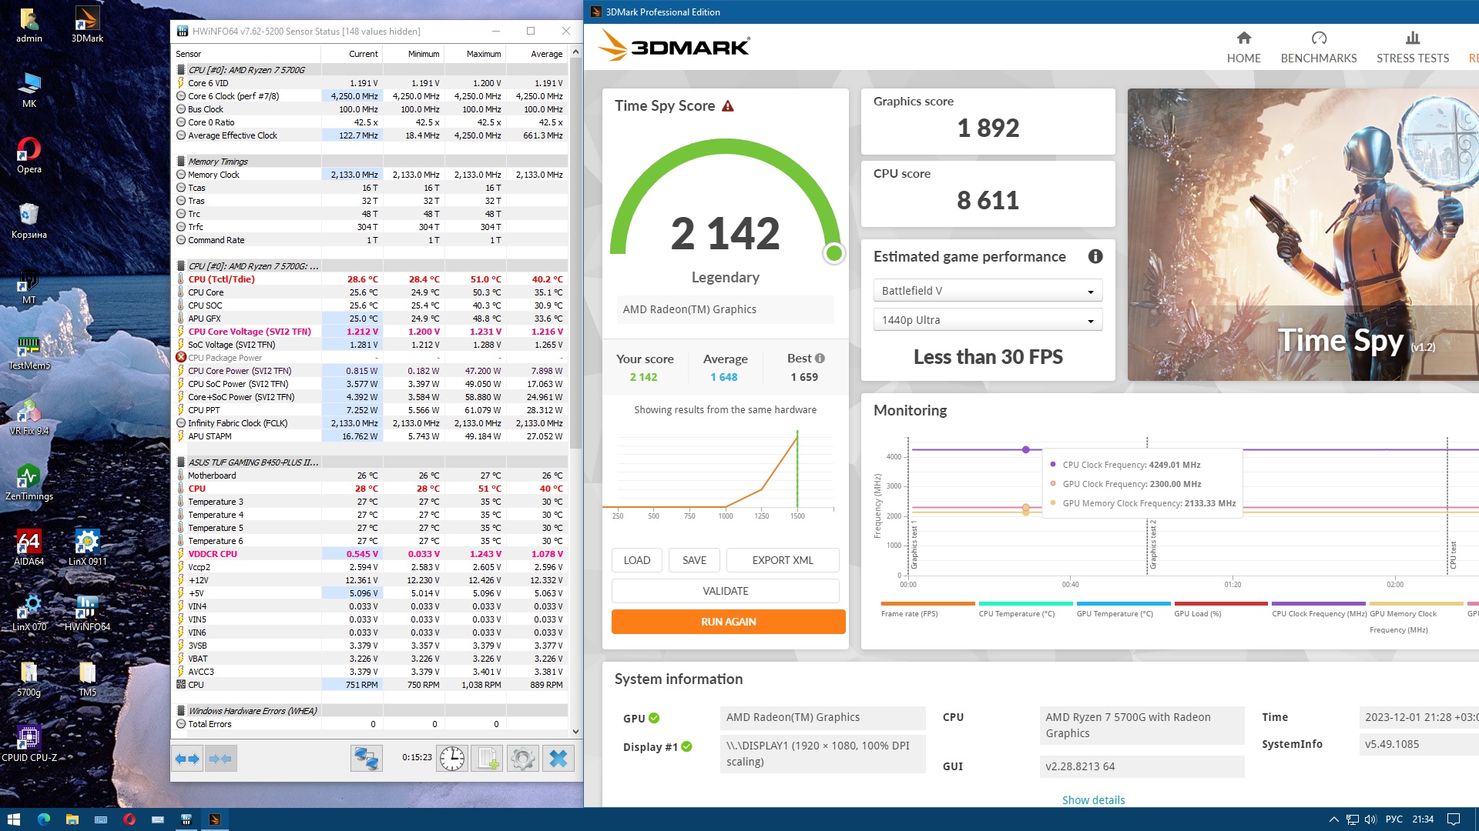Click HWiNFO expand columns arrows button

pyautogui.click(x=187, y=759)
